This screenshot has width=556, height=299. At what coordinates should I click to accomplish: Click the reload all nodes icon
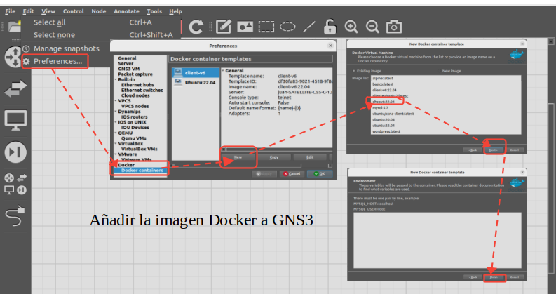(x=196, y=27)
